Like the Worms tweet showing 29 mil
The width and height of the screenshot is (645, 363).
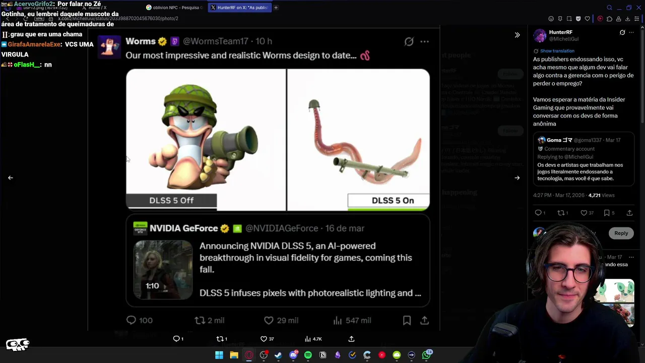pyautogui.click(x=269, y=320)
